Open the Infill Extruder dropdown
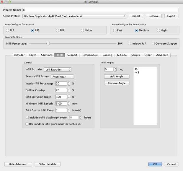Screen dimensions: 183x171 tap(58, 69)
